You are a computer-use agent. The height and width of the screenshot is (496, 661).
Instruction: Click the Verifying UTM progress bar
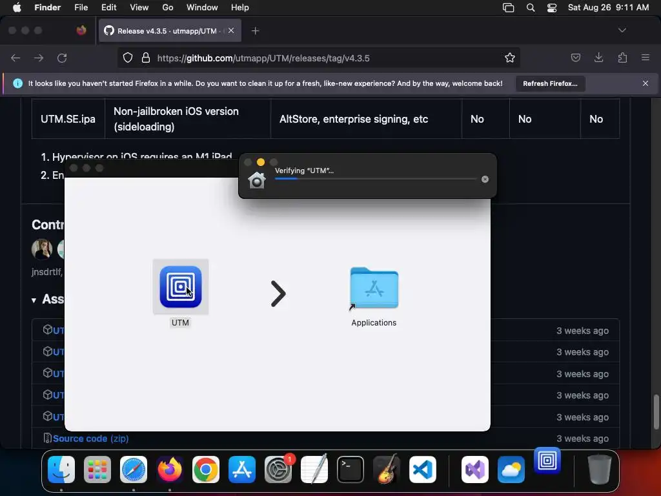point(375,179)
